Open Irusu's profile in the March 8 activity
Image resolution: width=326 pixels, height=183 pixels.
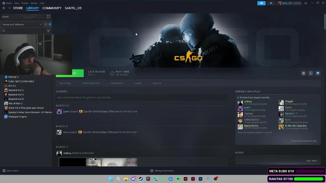coord(66,132)
